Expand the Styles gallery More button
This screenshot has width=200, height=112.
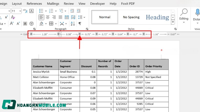pyautogui.click(x=173, y=22)
